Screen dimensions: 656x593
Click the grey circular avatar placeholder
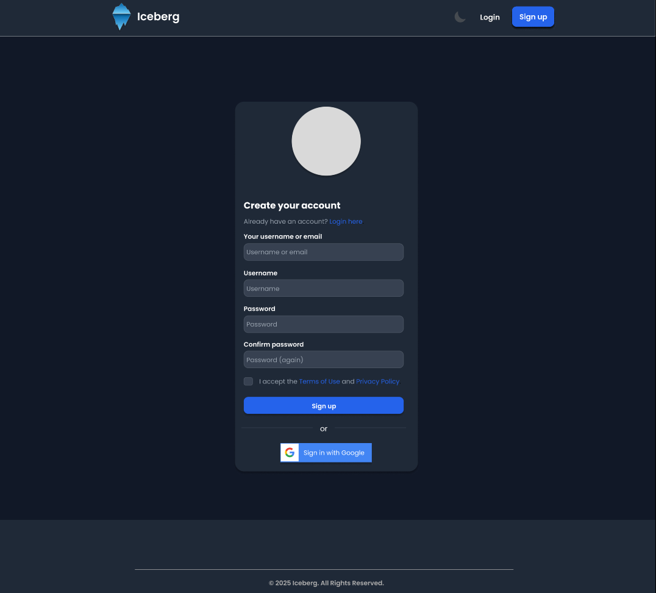click(x=326, y=141)
